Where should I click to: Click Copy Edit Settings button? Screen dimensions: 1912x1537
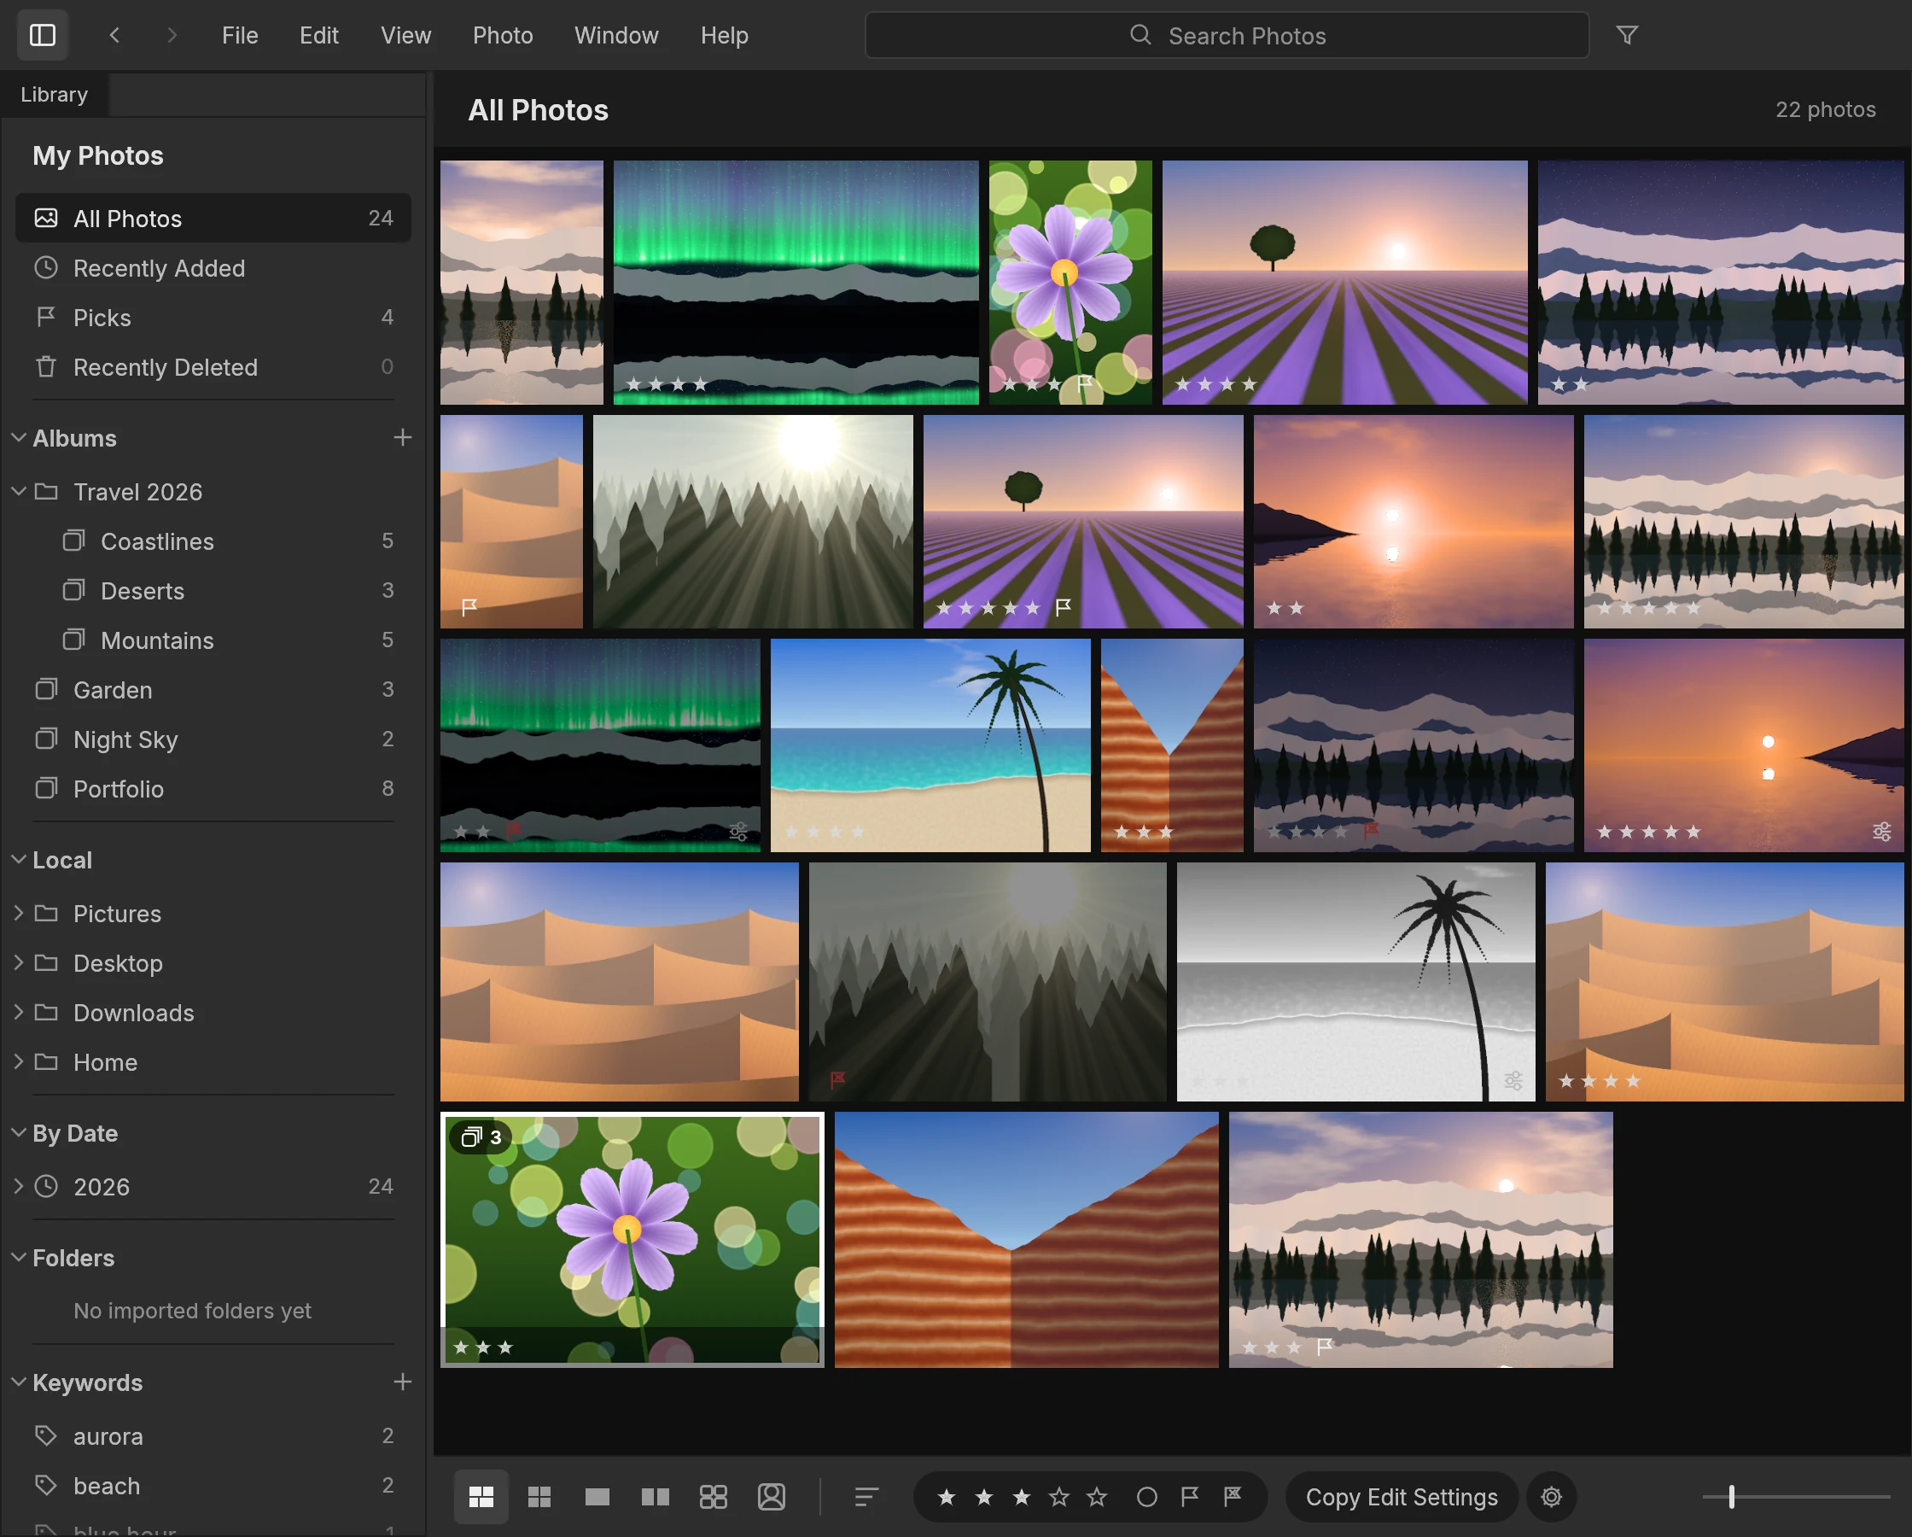click(x=1402, y=1497)
